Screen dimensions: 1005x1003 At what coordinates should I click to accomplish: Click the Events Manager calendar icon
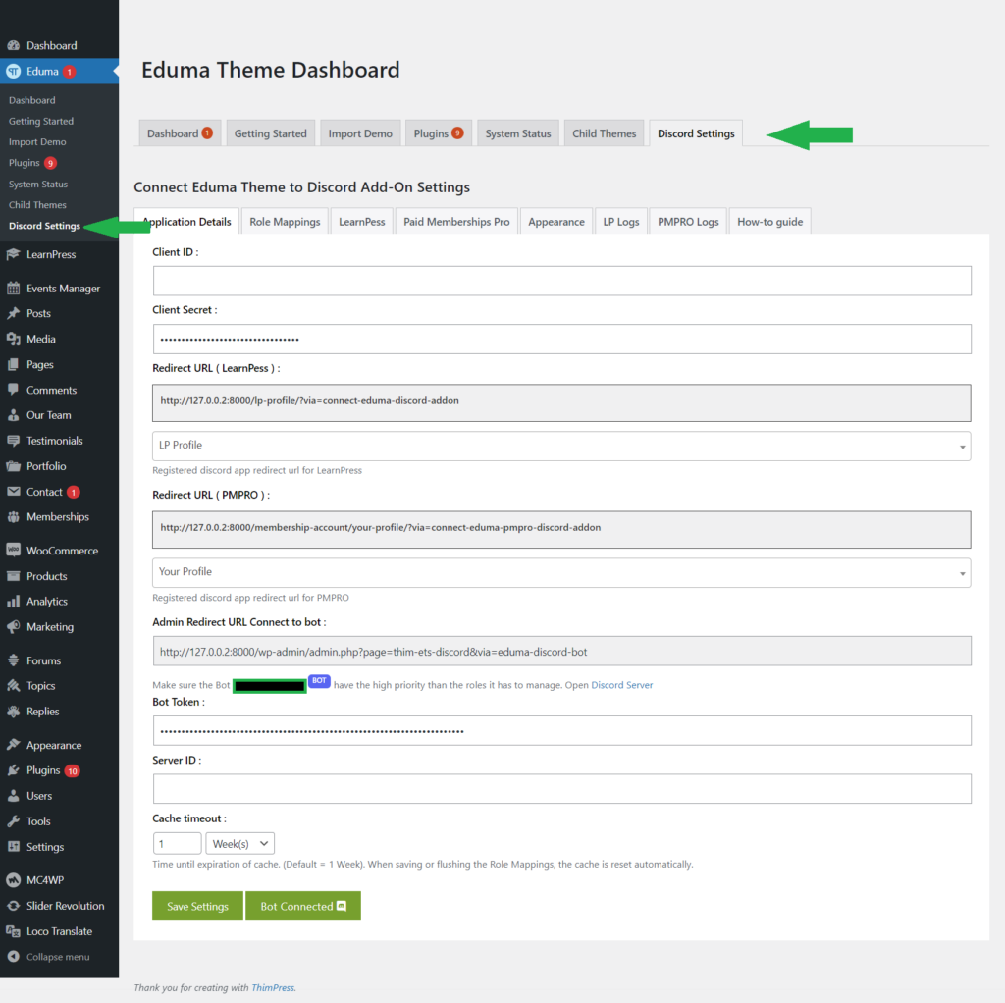(14, 289)
